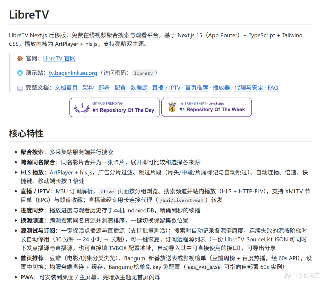Open the 播放器 documentation link

click(x=221, y=88)
